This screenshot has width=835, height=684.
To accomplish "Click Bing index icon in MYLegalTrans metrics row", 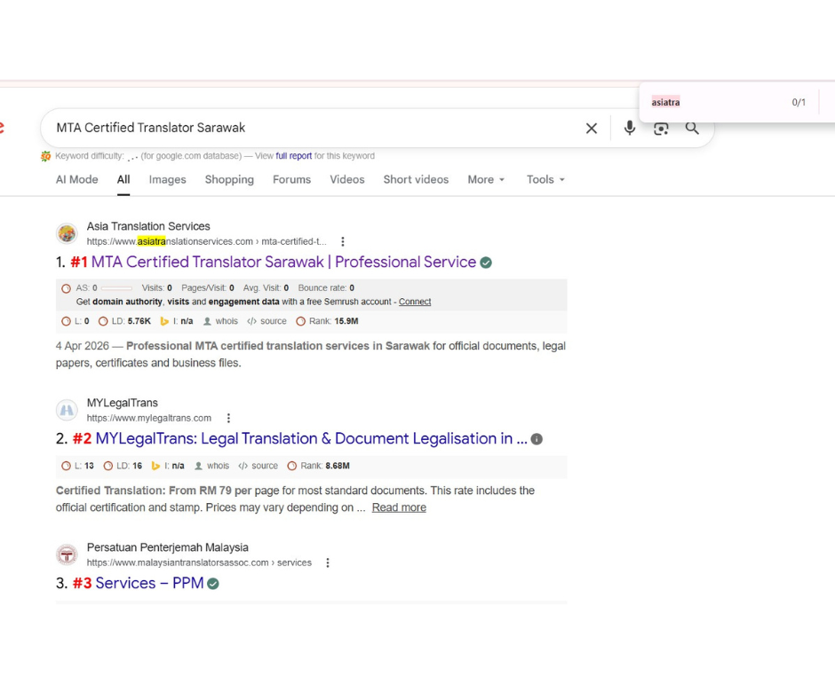I will pos(155,466).
